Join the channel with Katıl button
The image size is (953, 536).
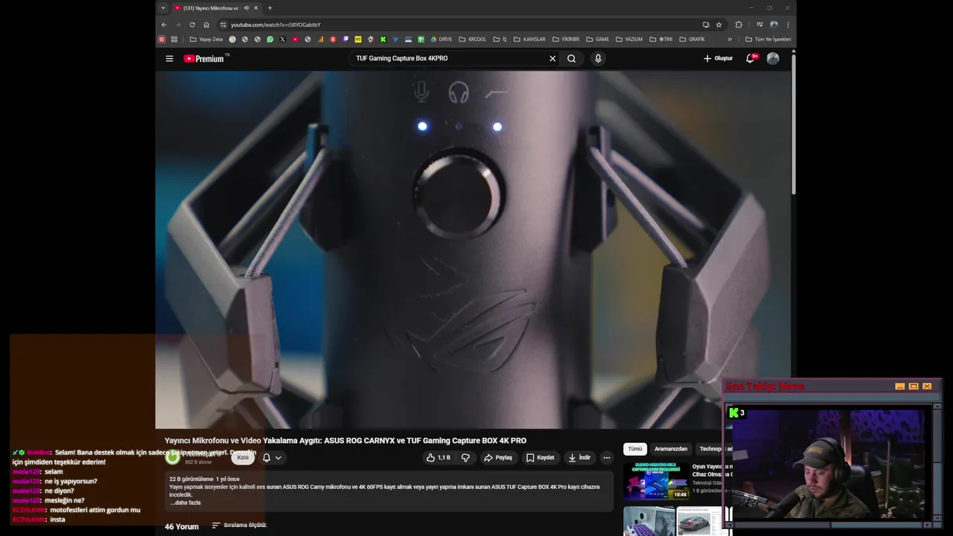point(243,458)
